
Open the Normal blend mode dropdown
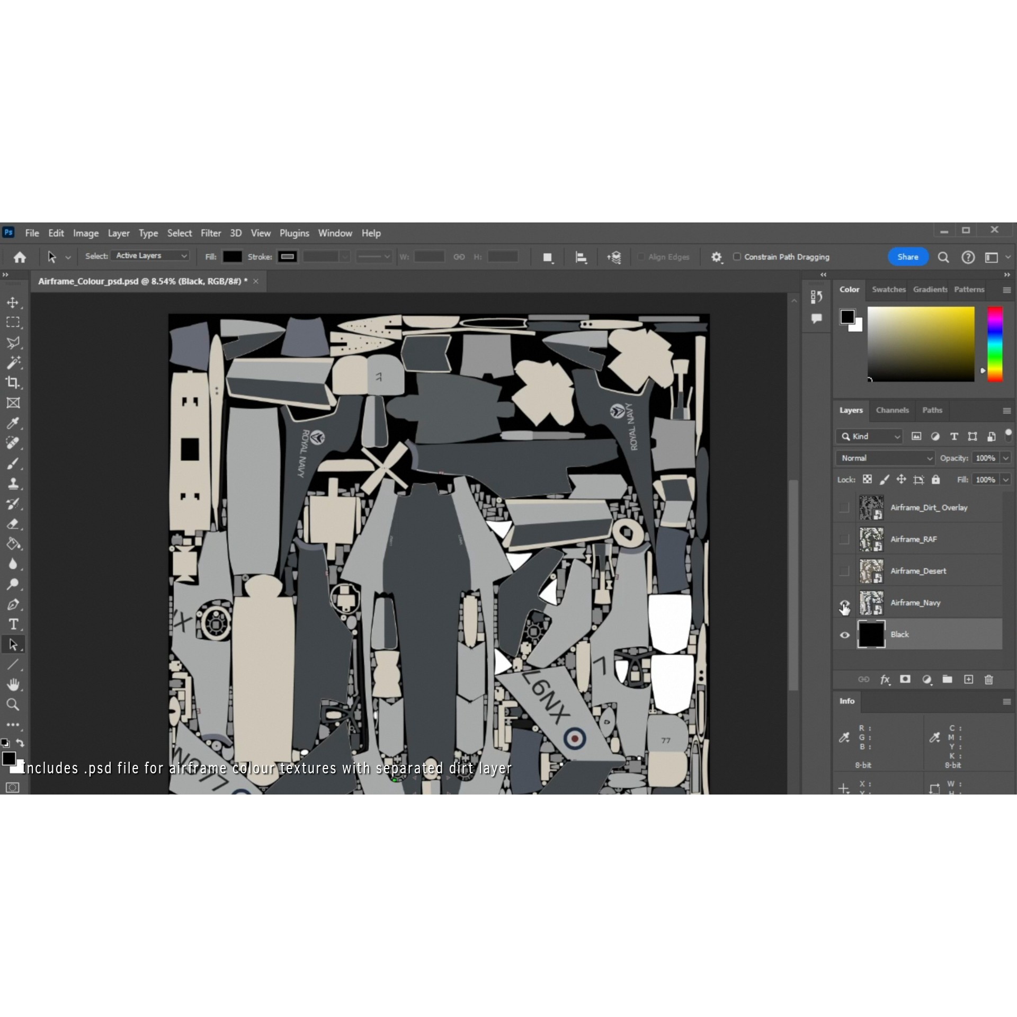[885, 458]
